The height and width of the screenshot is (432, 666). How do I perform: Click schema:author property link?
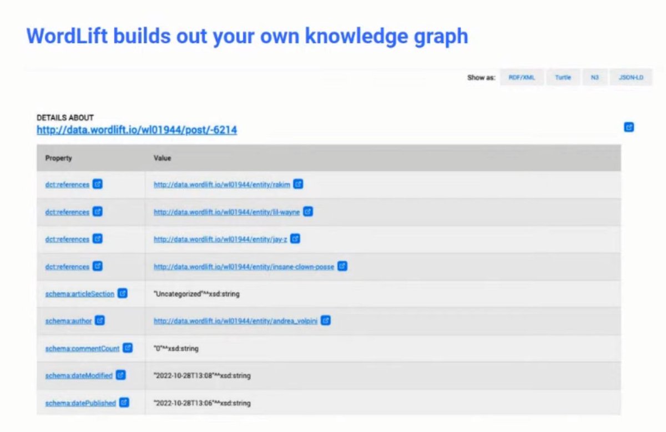[x=68, y=321]
